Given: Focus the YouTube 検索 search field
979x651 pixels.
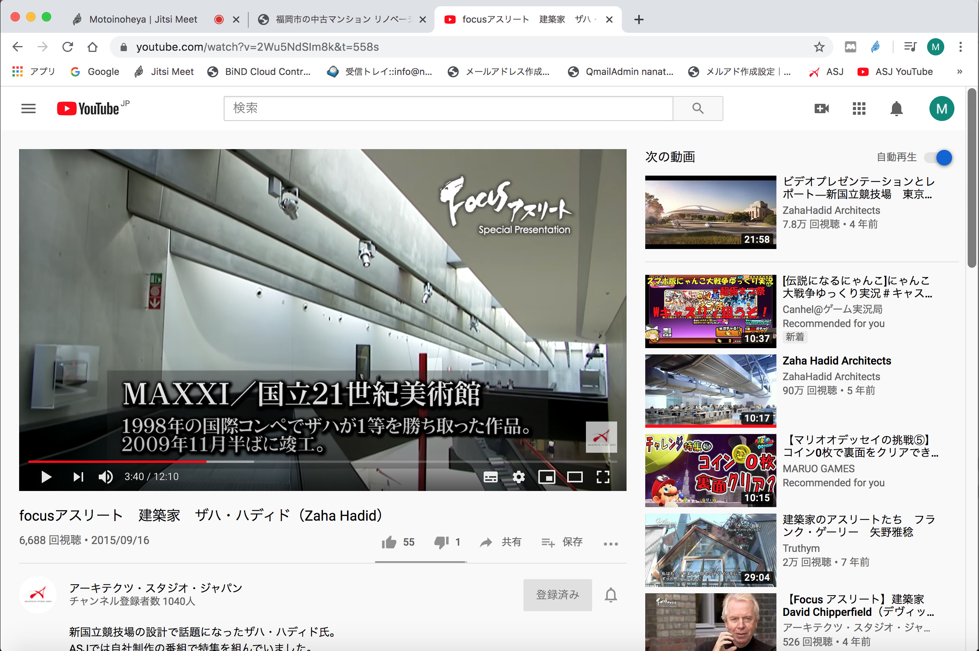Looking at the screenshot, I should coord(448,108).
